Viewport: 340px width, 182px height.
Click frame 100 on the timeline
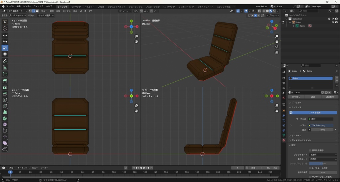tap(114, 172)
